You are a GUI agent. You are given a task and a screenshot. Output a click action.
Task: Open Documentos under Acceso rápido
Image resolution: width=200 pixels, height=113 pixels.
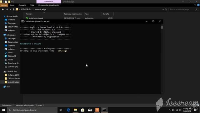click(x=12, y=27)
